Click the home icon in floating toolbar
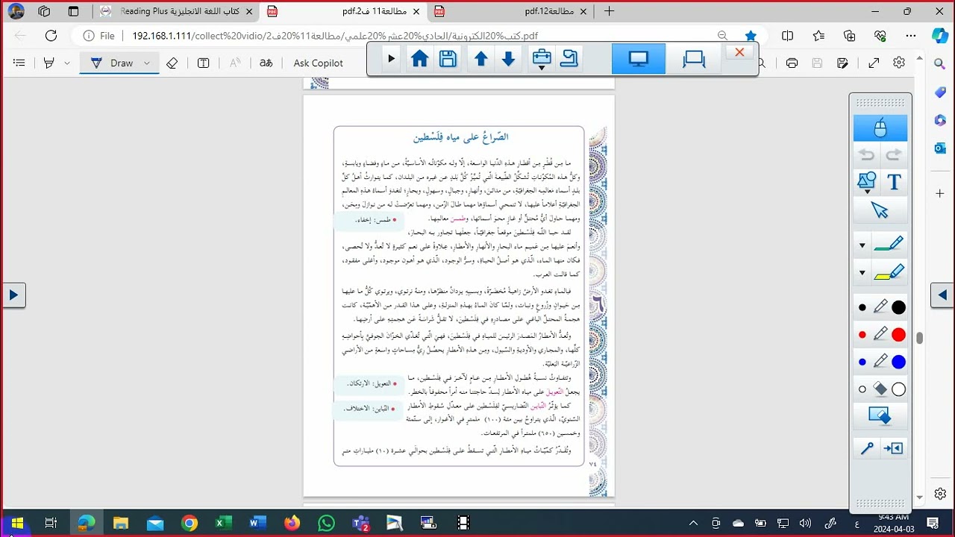The width and height of the screenshot is (955, 537). tap(419, 59)
